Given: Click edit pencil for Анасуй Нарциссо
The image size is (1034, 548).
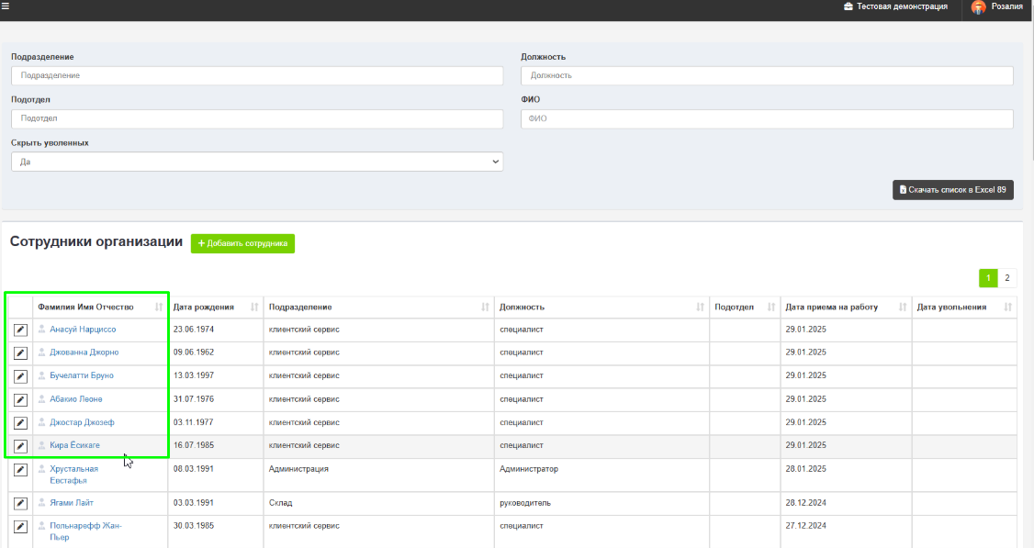Looking at the screenshot, I should pyautogui.click(x=20, y=330).
